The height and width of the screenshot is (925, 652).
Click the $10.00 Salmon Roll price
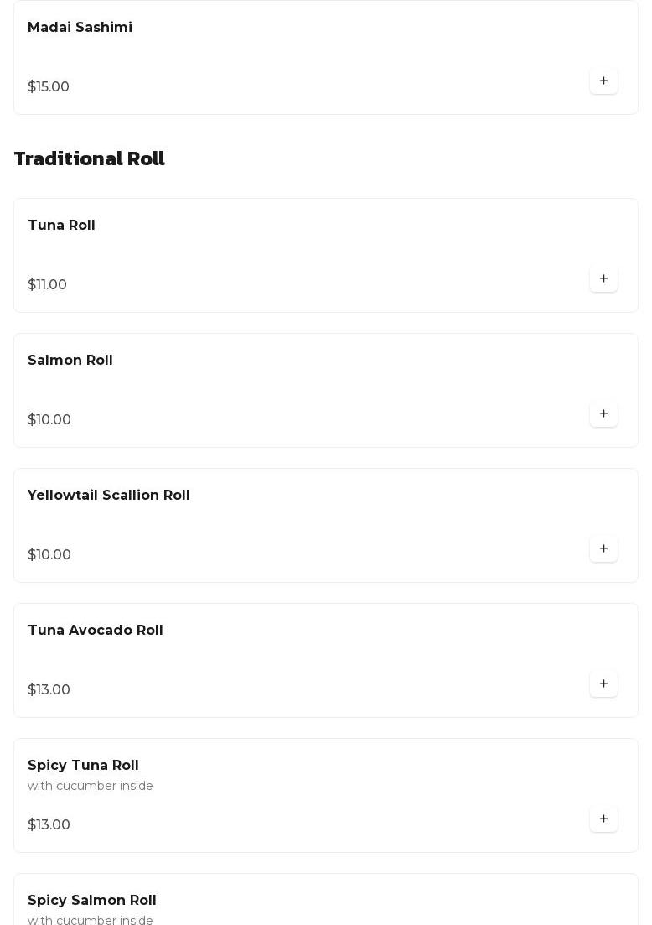[x=49, y=420]
